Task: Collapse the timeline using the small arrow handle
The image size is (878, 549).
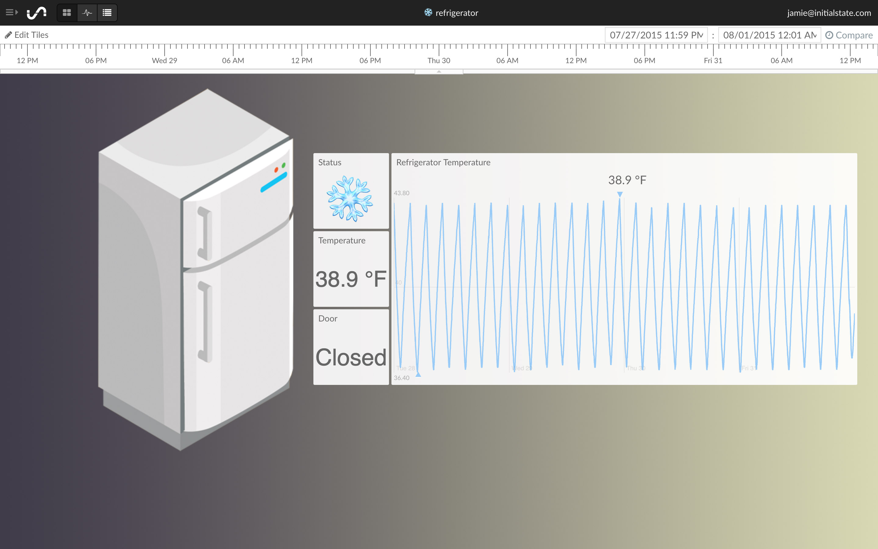Action: click(x=439, y=72)
